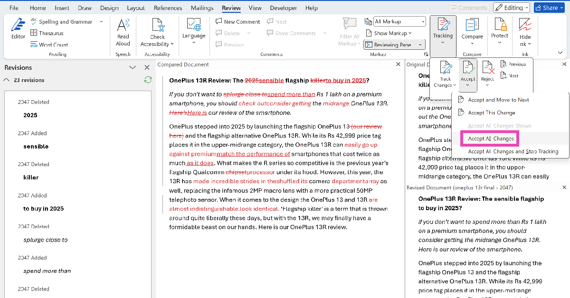Open the File tab
570x298 pixels.
(14, 8)
